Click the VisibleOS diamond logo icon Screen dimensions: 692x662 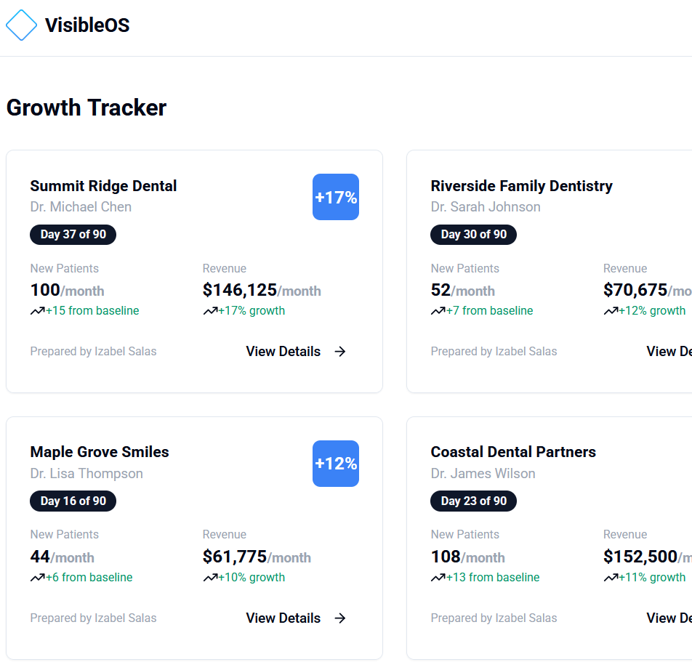click(21, 25)
